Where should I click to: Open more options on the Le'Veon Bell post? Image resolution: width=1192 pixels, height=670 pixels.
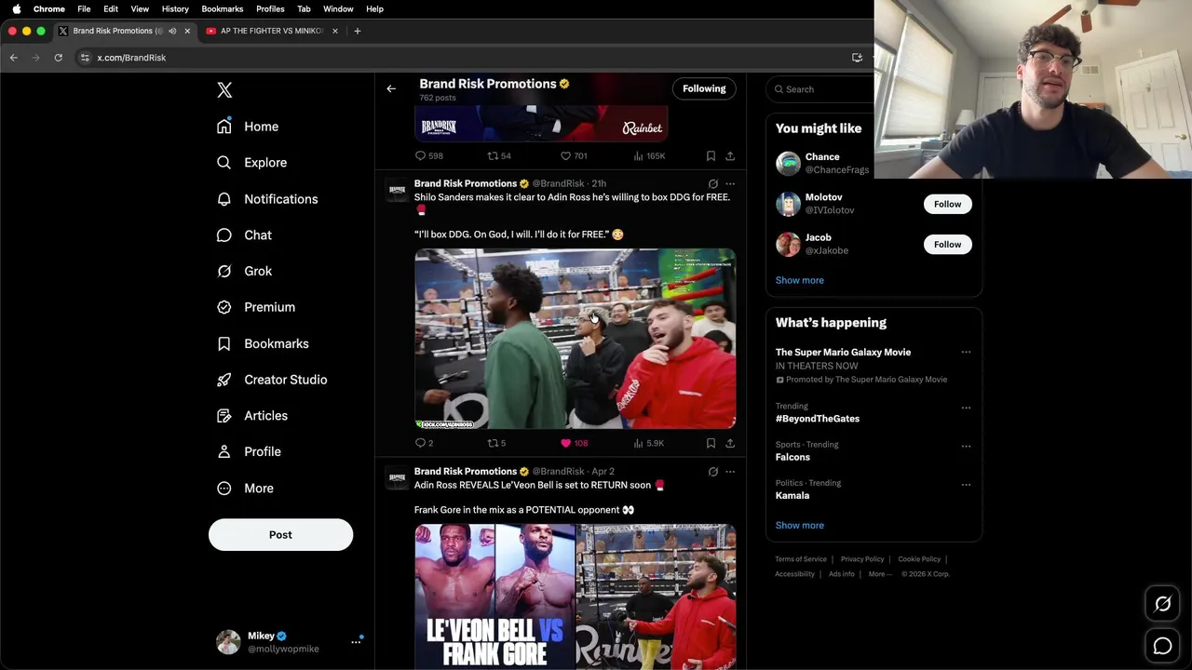(x=730, y=472)
